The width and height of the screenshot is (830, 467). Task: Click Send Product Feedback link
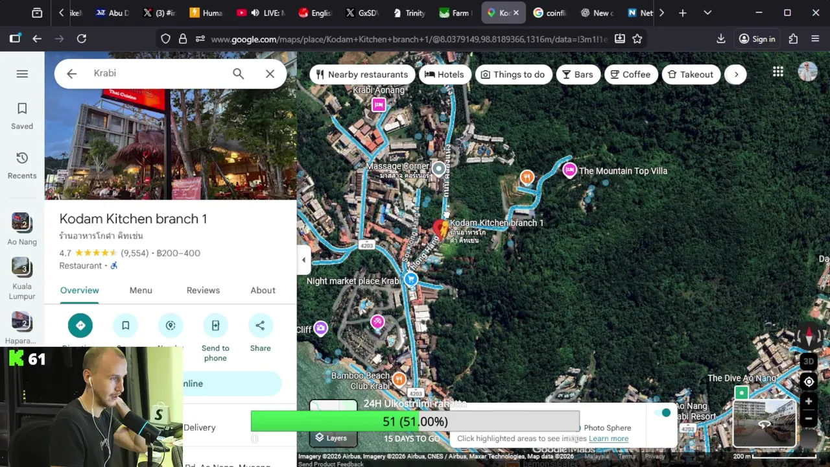[331, 464]
